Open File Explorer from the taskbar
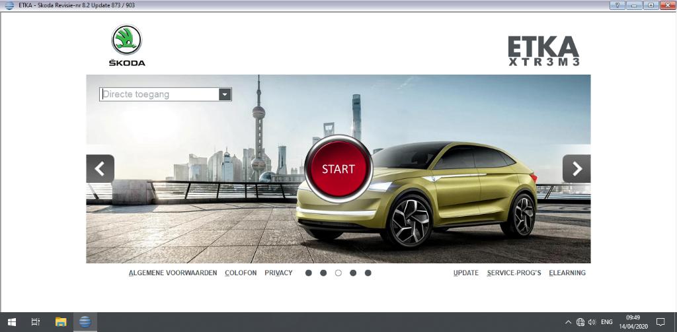This screenshot has width=677, height=332. [61, 322]
